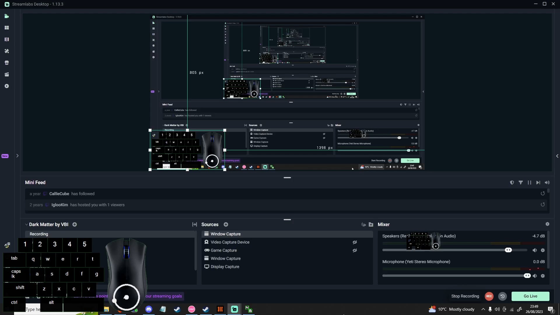This screenshot has height=315, width=560.
Task: Show hidden system tray icons
Action: [483, 309]
